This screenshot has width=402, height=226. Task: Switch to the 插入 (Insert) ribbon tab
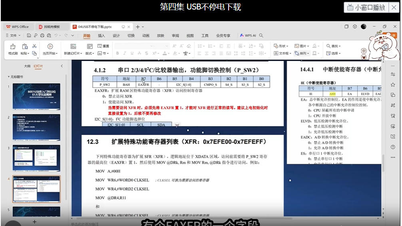click(x=101, y=36)
